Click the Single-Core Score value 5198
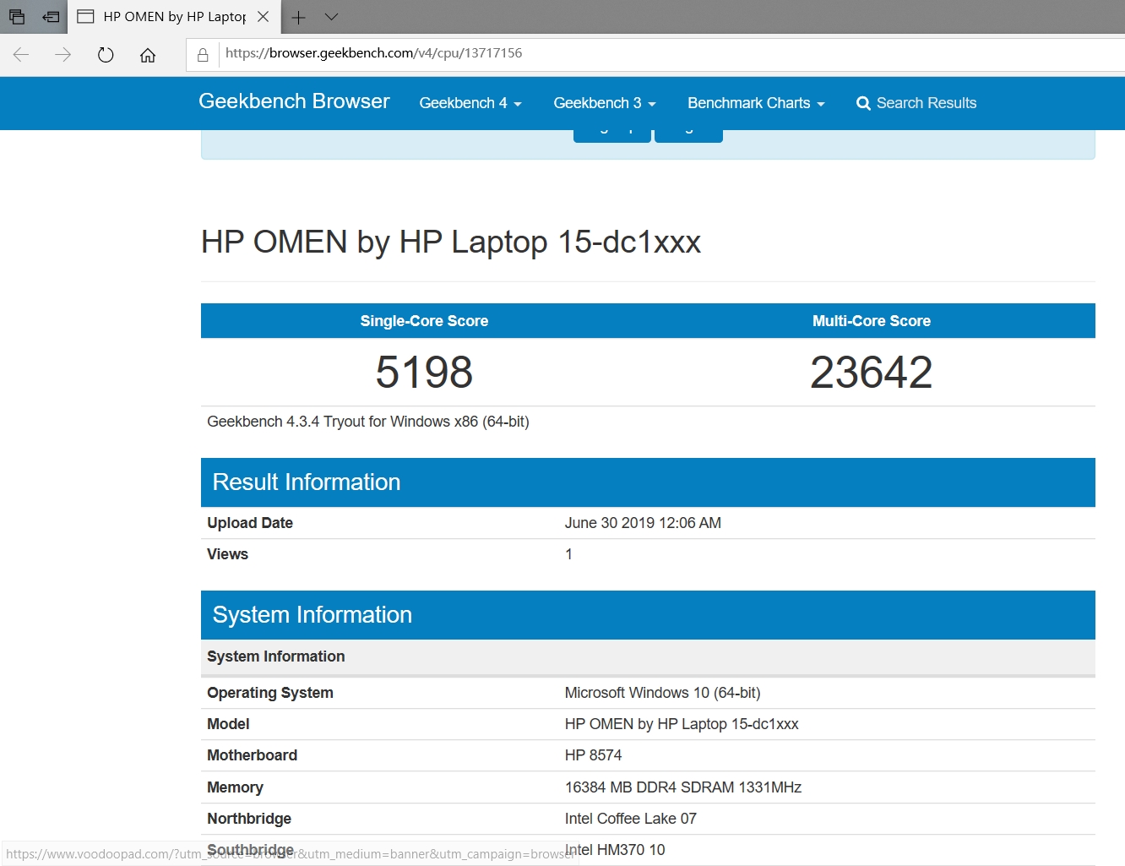Screen dimensions: 1125x866 [x=424, y=372]
